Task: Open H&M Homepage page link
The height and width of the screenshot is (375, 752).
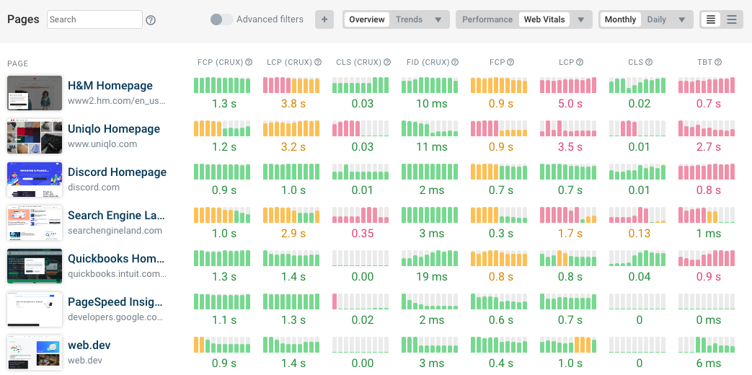Action: [x=110, y=86]
